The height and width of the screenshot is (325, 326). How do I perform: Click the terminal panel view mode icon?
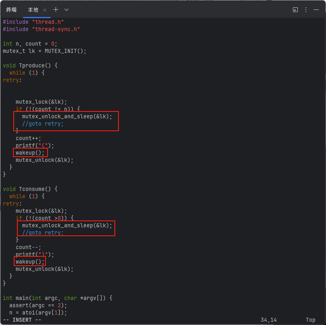click(295, 9)
